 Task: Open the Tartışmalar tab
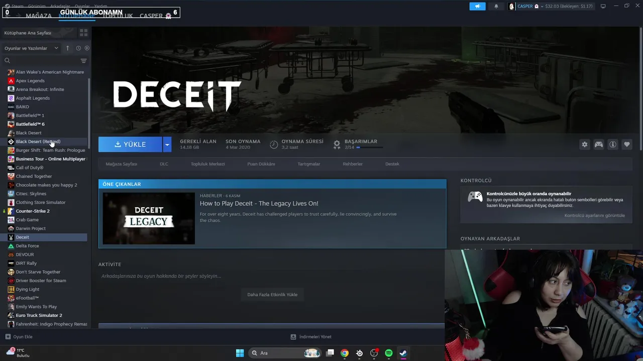point(309,164)
